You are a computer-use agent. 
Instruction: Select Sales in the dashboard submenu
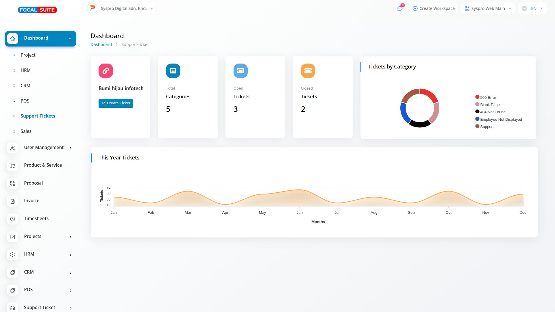[x=26, y=131]
